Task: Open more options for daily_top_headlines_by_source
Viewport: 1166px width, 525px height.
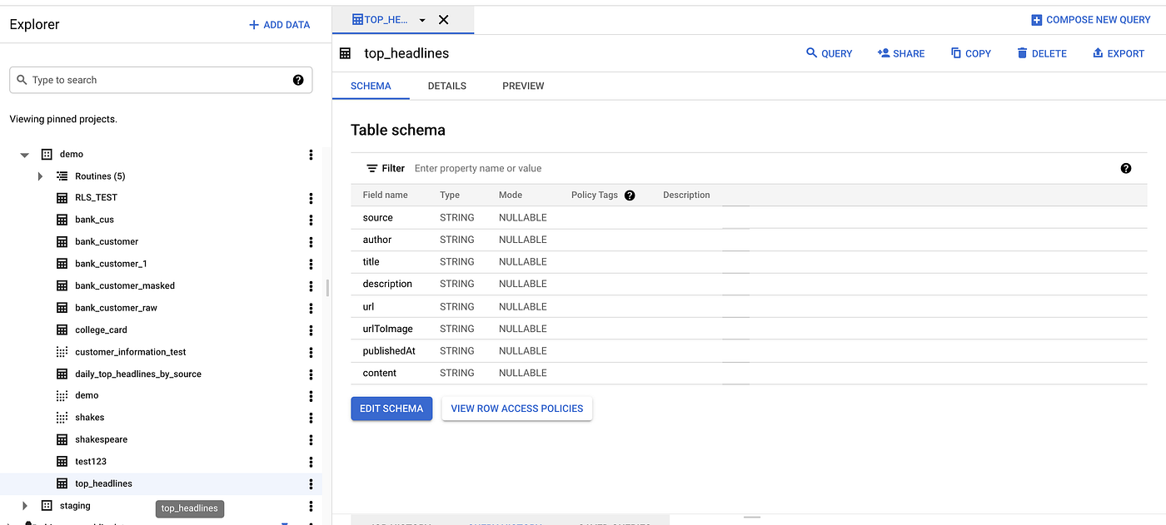Action: pos(311,374)
